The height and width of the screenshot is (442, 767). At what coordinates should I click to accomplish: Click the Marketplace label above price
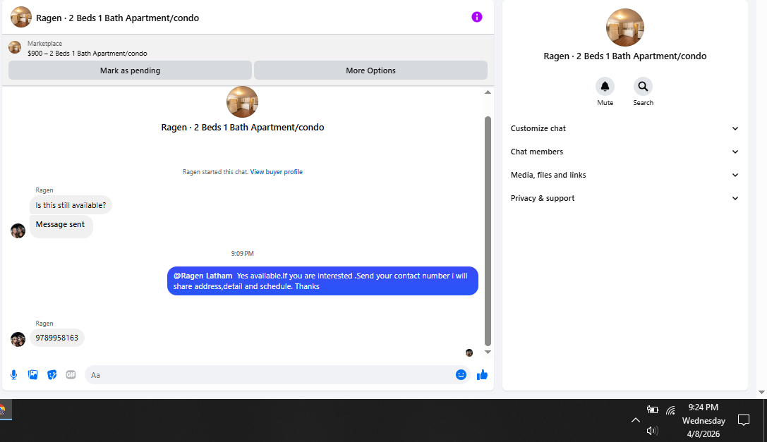click(x=44, y=44)
